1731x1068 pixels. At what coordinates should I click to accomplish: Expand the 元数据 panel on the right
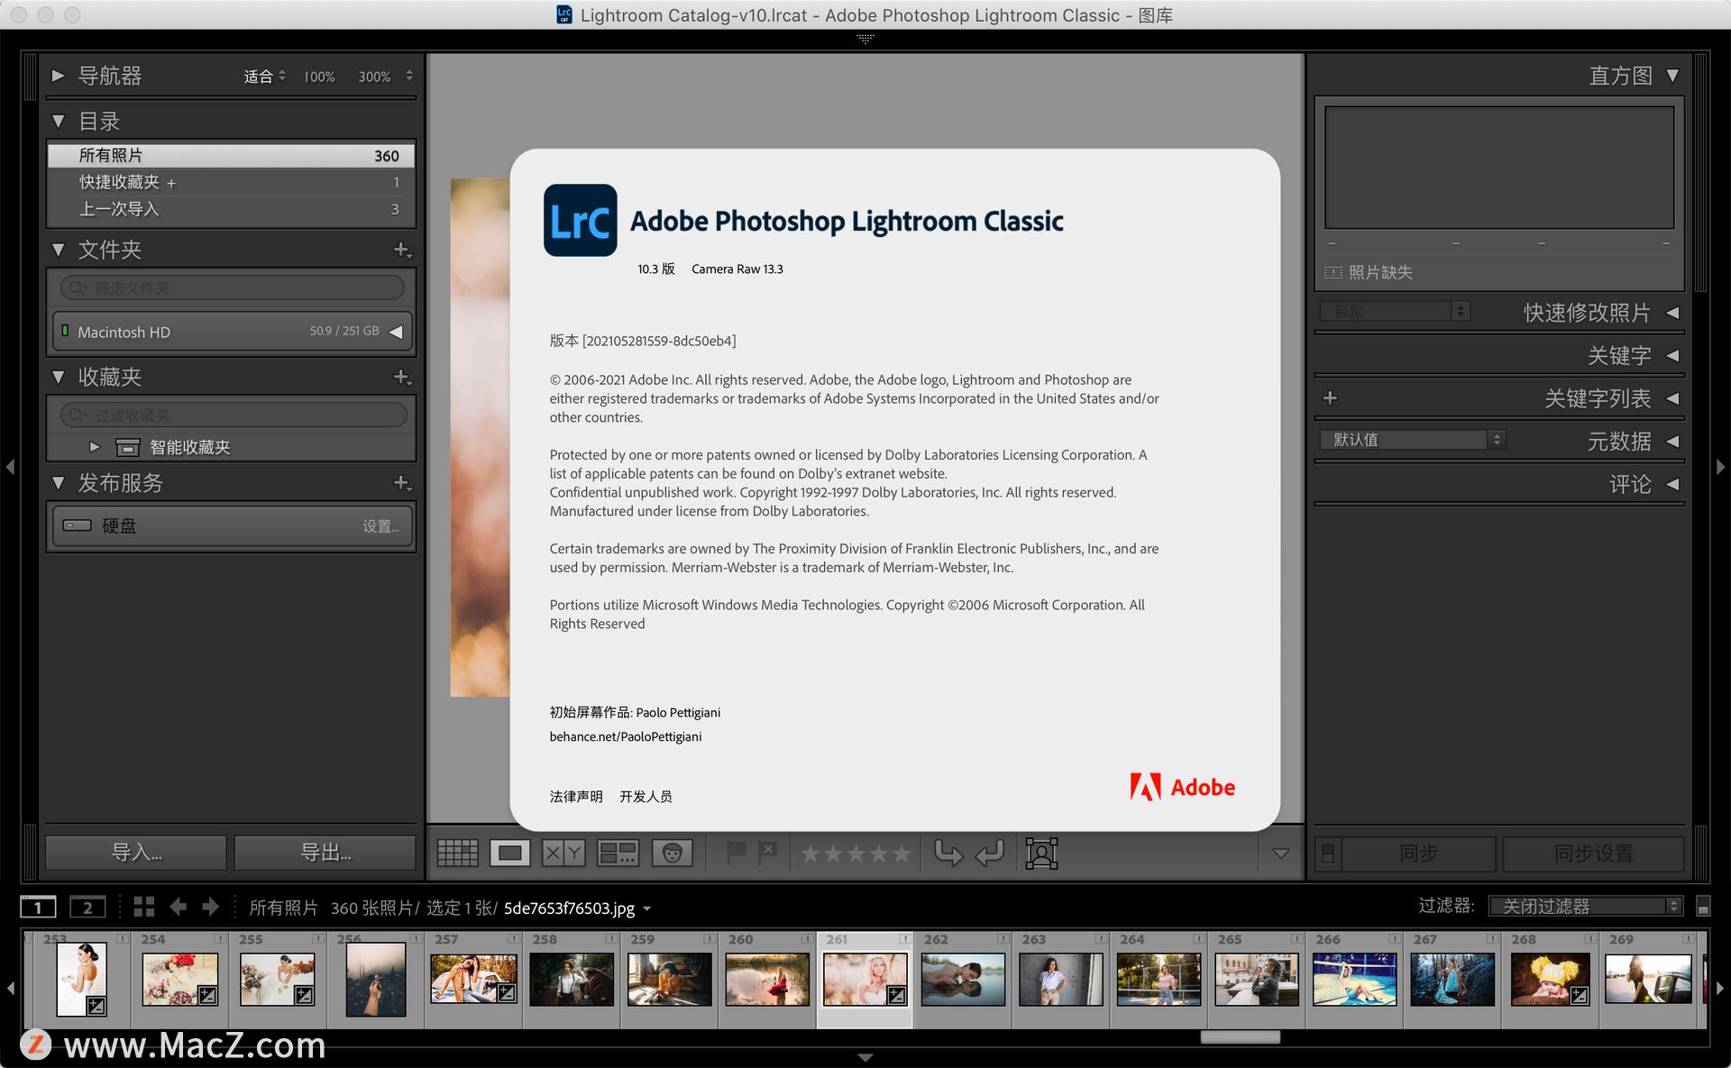[1674, 441]
